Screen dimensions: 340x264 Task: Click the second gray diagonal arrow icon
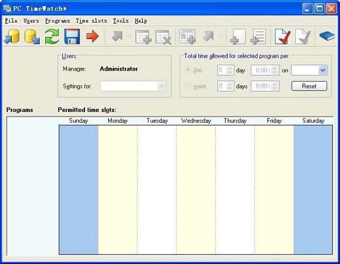tap(209, 36)
